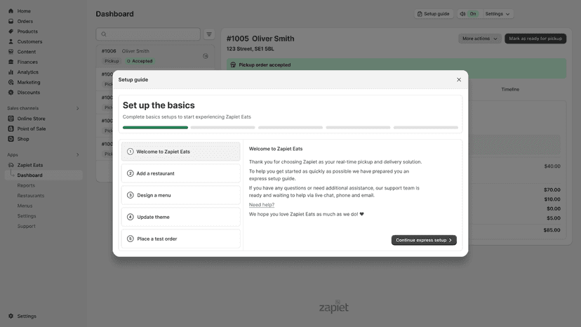Click the Products tag icon

(x=11, y=32)
